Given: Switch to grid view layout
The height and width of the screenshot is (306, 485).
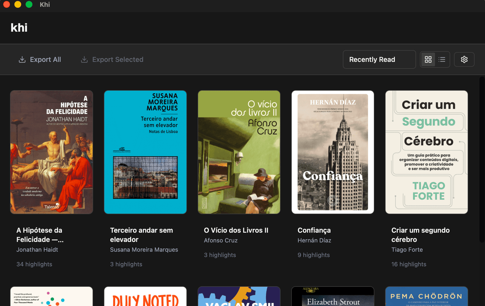Looking at the screenshot, I should point(428,60).
